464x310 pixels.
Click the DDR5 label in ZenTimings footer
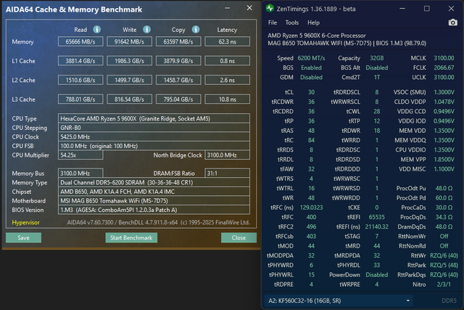click(449, 301)
